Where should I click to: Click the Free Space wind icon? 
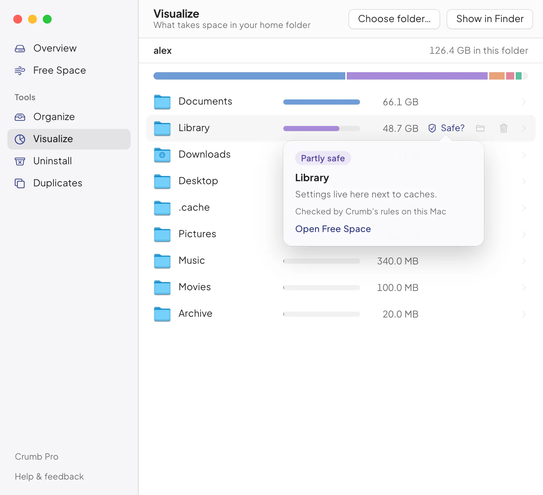pos(20,71)
